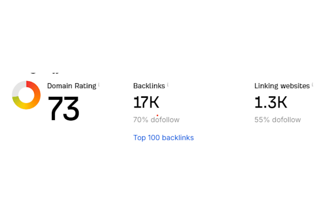The height and width of the screenshot is (198, 330).
Task: Select the 55% dofollow text
Action: pos(278,120)
